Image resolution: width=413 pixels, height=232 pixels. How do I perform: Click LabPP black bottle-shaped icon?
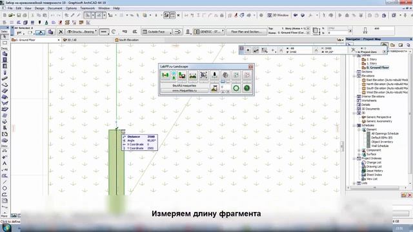tap(214, 75)
